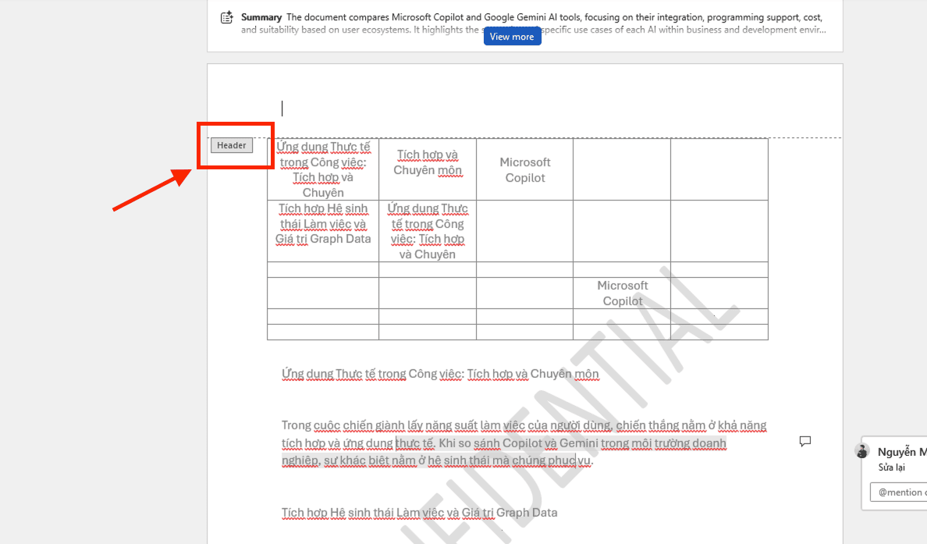Image resolution: width=927 pixels, height=544 pixels.
Task: Click the Summary sparkle document icon
Action: [x=226, y=16]
